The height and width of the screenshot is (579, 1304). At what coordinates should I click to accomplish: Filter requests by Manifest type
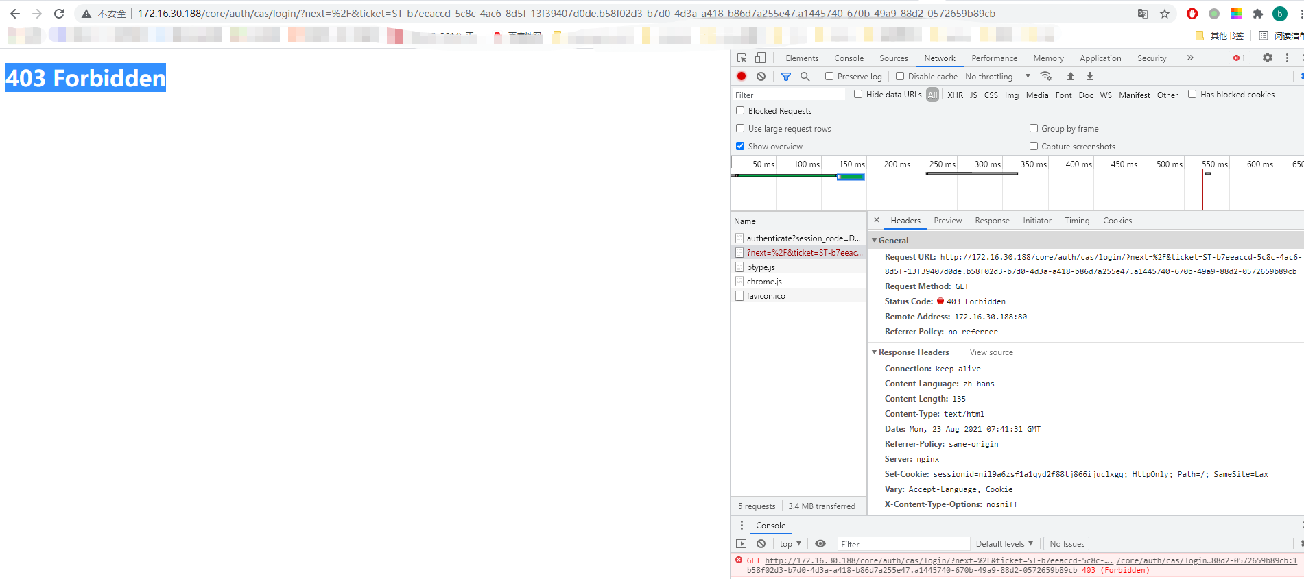pyautogui.click(x=1135, y=95)
